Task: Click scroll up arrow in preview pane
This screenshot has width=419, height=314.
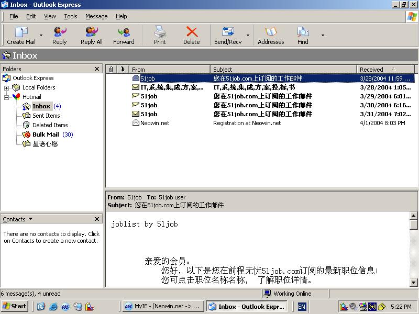Action: coord(413,216)
